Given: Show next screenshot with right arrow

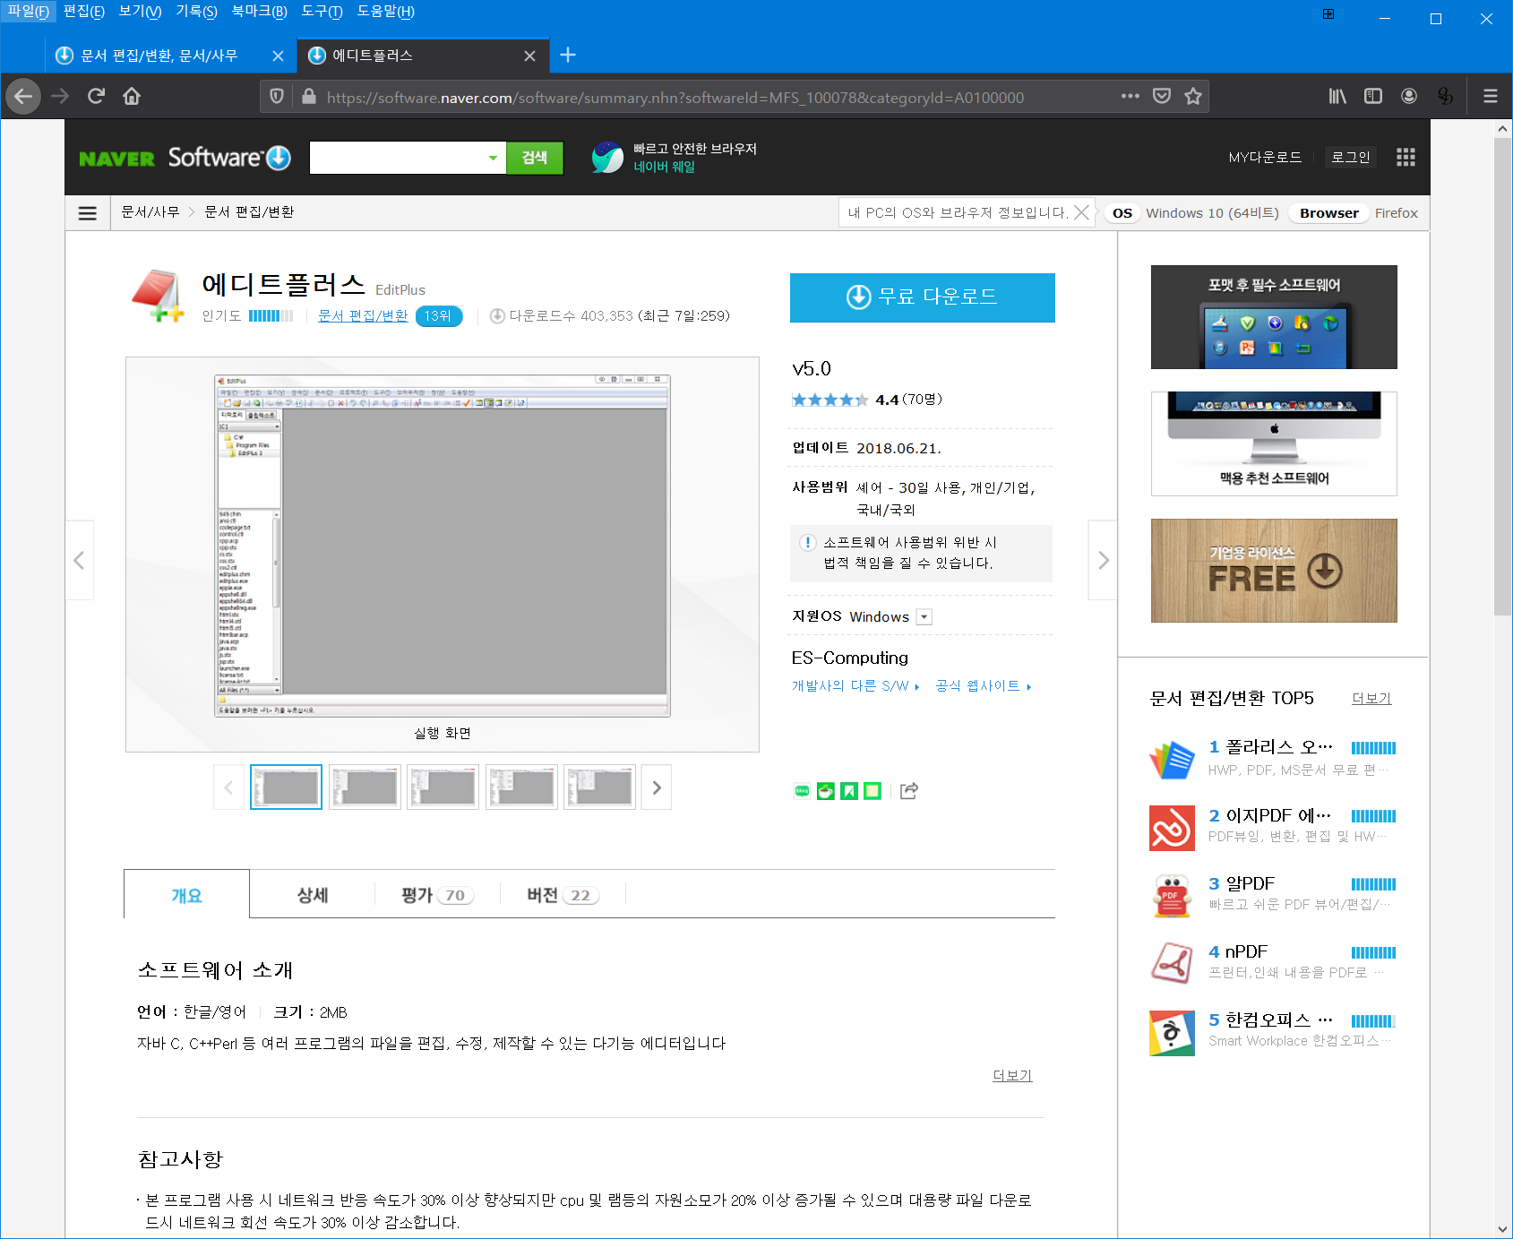Looking at the screenshot, I should pyautogui.click(x=1103, y=560).
